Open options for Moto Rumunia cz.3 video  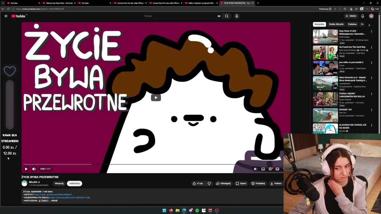tap(371, 78)
